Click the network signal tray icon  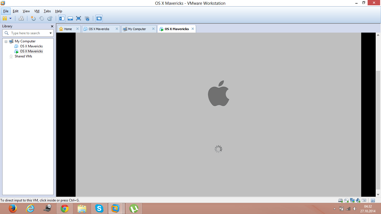348,209
